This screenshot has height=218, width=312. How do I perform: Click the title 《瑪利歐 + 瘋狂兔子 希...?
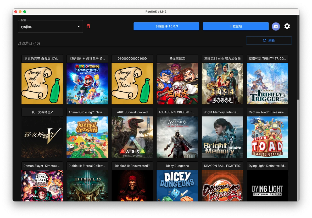(87, 59)
